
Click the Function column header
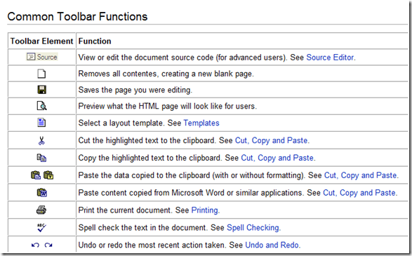coord(95,41)
